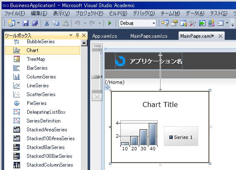The height and width of the screenshot is (170, 236).
Task: Open the toolbox window position dropdown arrow
Action: [71, 35]
